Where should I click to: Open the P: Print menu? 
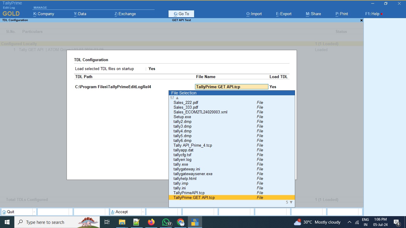(342, 14)
